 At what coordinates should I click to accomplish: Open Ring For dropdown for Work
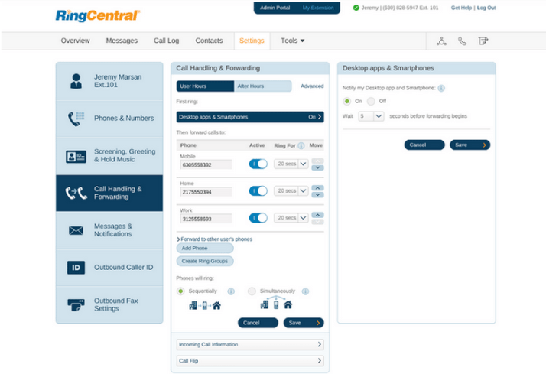(x=291, y=218)
